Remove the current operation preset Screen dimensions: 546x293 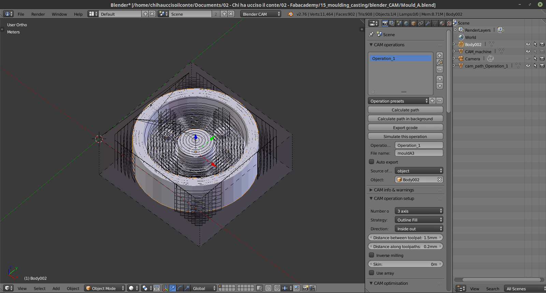[440, 101]
